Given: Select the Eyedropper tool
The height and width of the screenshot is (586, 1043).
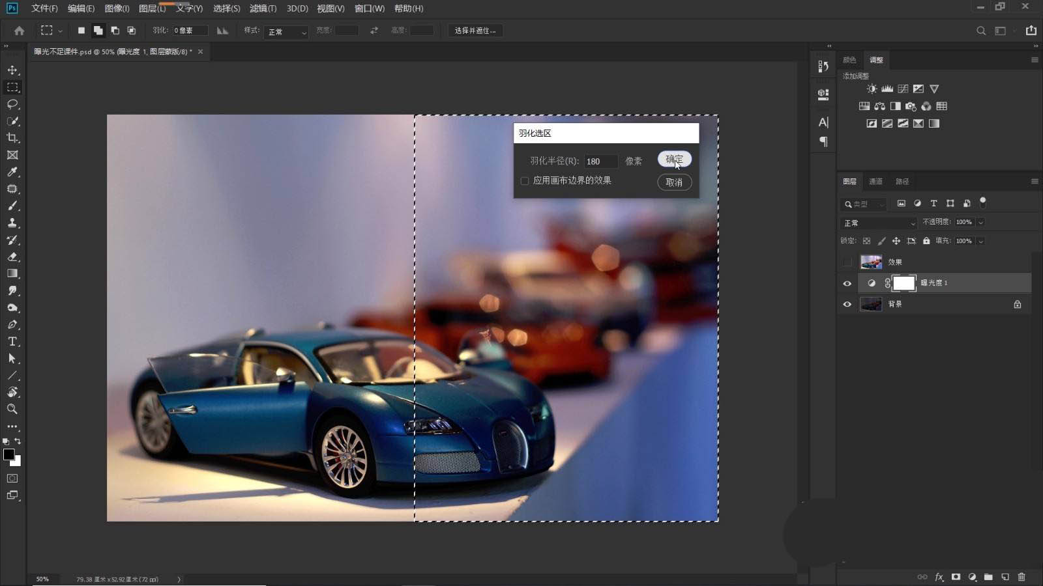Looking at the screenshot, I should click(x=12, y=172).
